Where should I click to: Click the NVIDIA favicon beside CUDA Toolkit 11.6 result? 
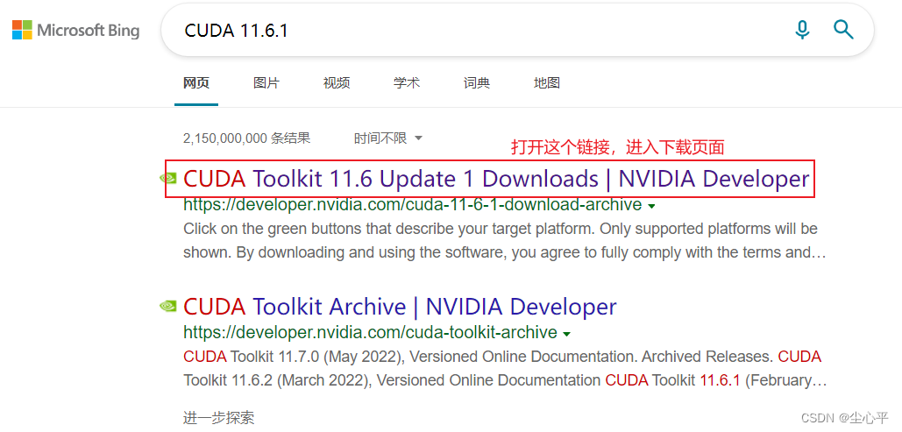point(168,179)
